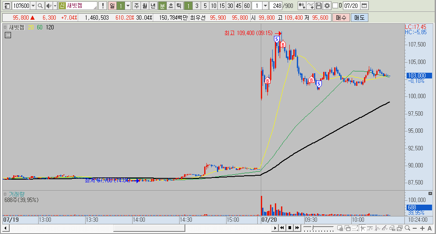Select the 5-minute interval tab
This screenshot has width=436, height=234.
(x=205, y=6)
